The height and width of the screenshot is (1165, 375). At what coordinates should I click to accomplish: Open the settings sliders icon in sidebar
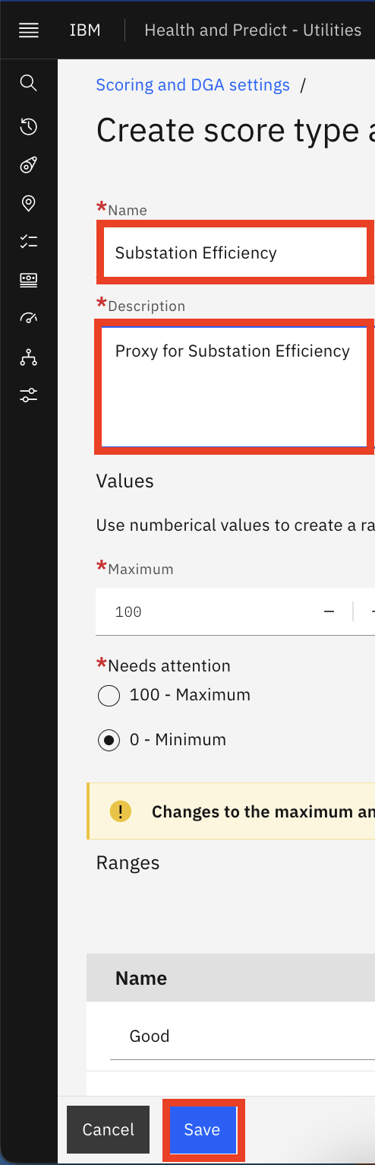[29, 395]
